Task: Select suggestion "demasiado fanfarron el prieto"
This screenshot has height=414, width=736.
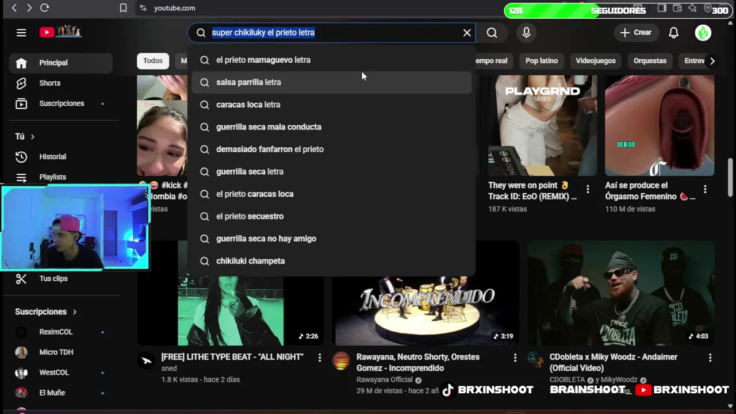Action: pos(331,149)
